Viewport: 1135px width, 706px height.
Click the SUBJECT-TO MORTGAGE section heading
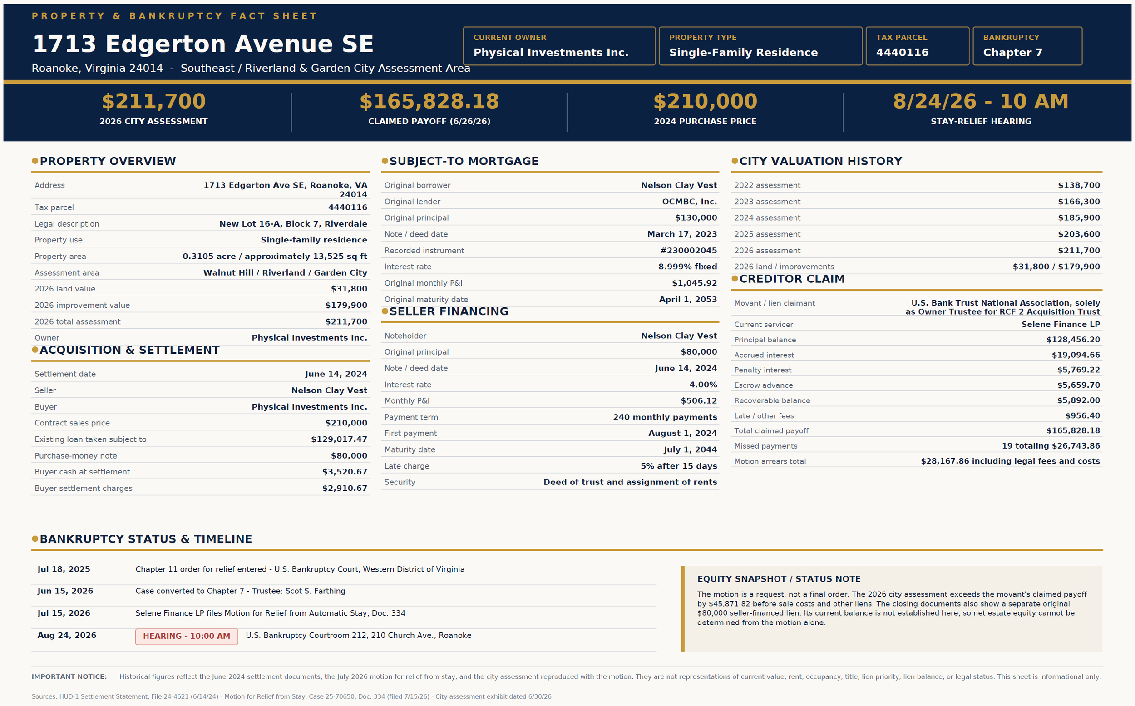(x=464, y=161)
